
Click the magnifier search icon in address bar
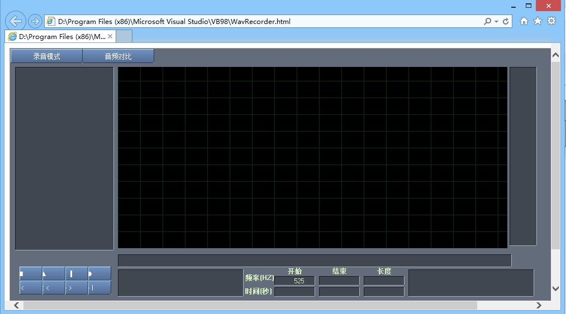coord(487,21)
